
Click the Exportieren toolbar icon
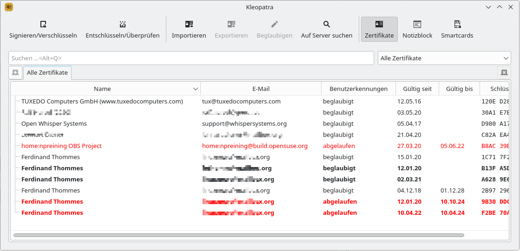point(231,24)
